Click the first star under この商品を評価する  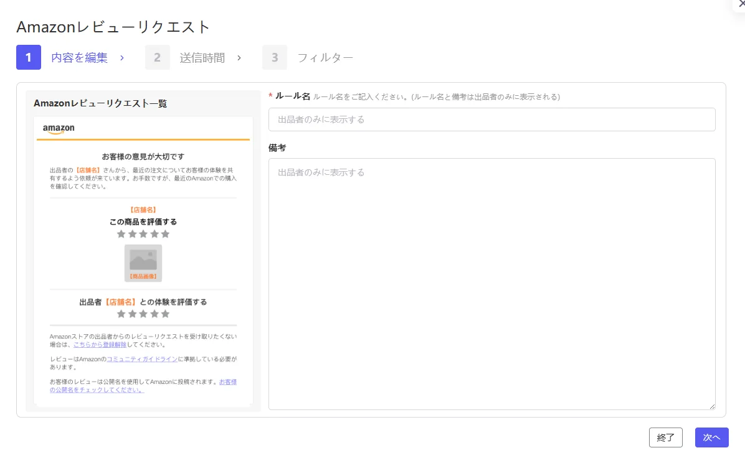(121, 234)
